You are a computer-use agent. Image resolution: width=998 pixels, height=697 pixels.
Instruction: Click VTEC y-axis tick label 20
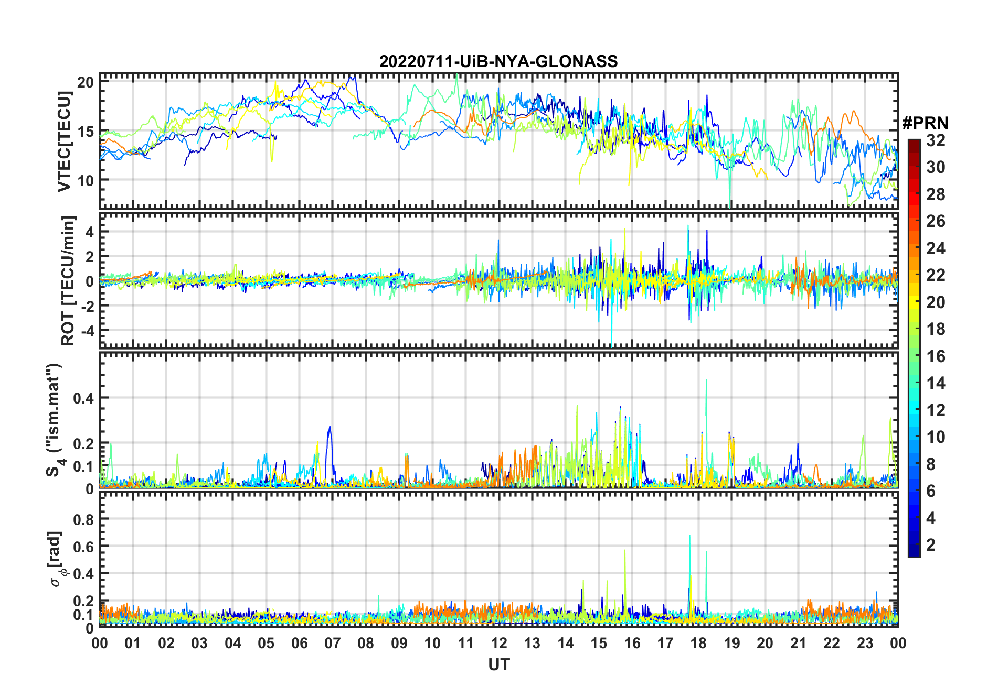click(86, 82)
